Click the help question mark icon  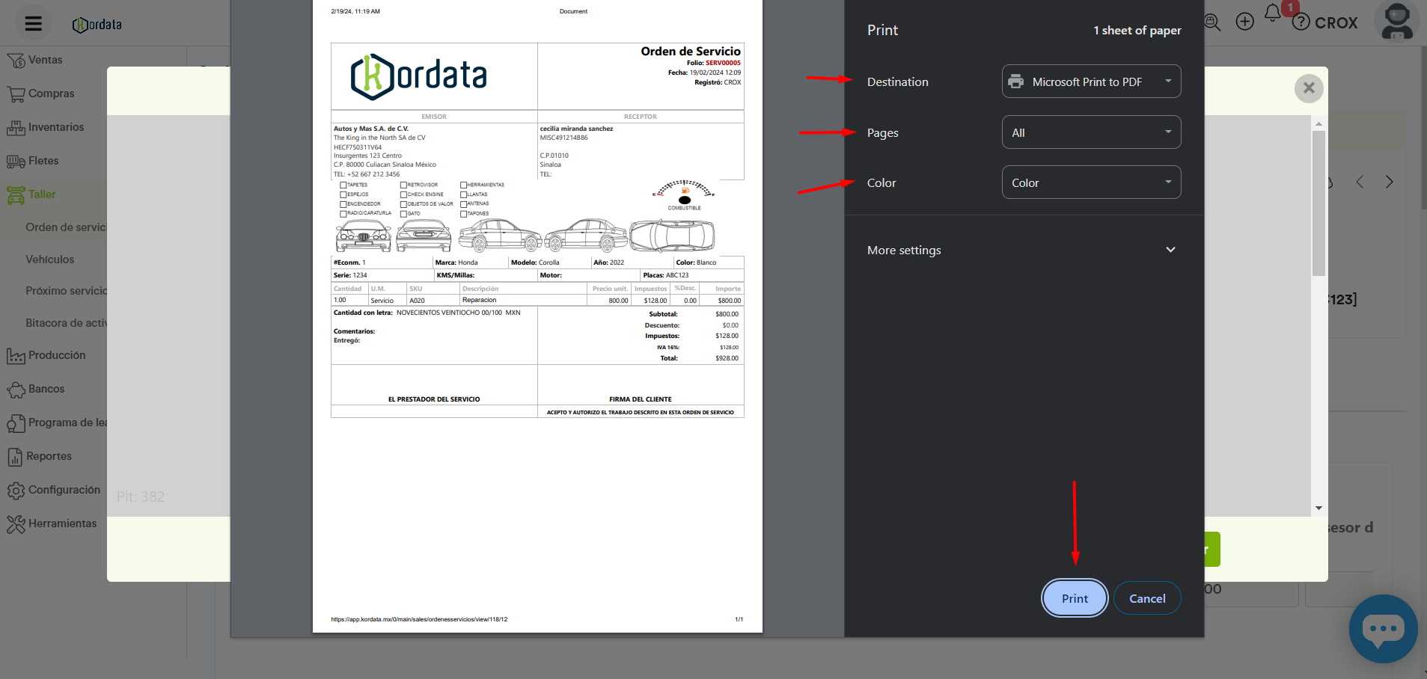click(x=1301, y=22)
